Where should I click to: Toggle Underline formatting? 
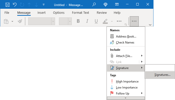(96, 21)
